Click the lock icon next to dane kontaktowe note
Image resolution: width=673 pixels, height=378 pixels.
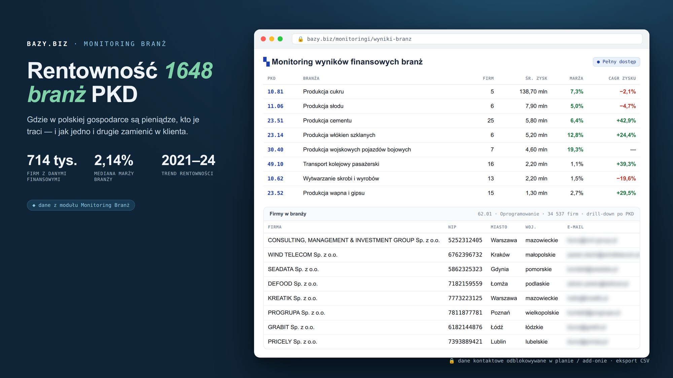click(x=452, y=361)
